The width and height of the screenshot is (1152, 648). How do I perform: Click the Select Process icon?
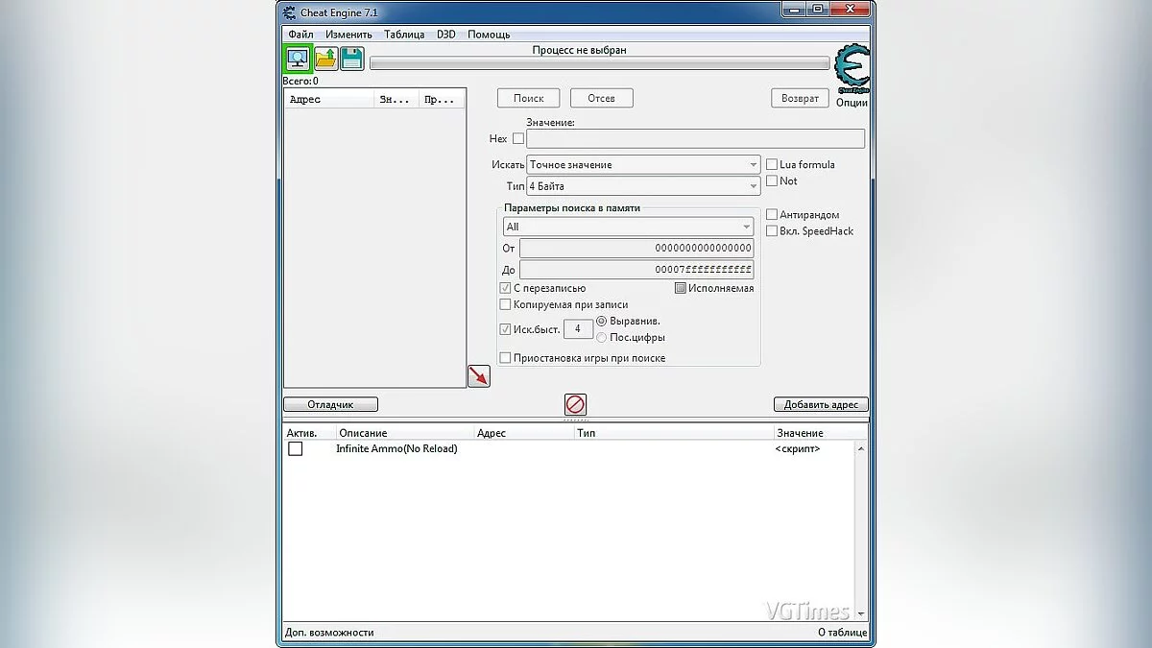298,59
